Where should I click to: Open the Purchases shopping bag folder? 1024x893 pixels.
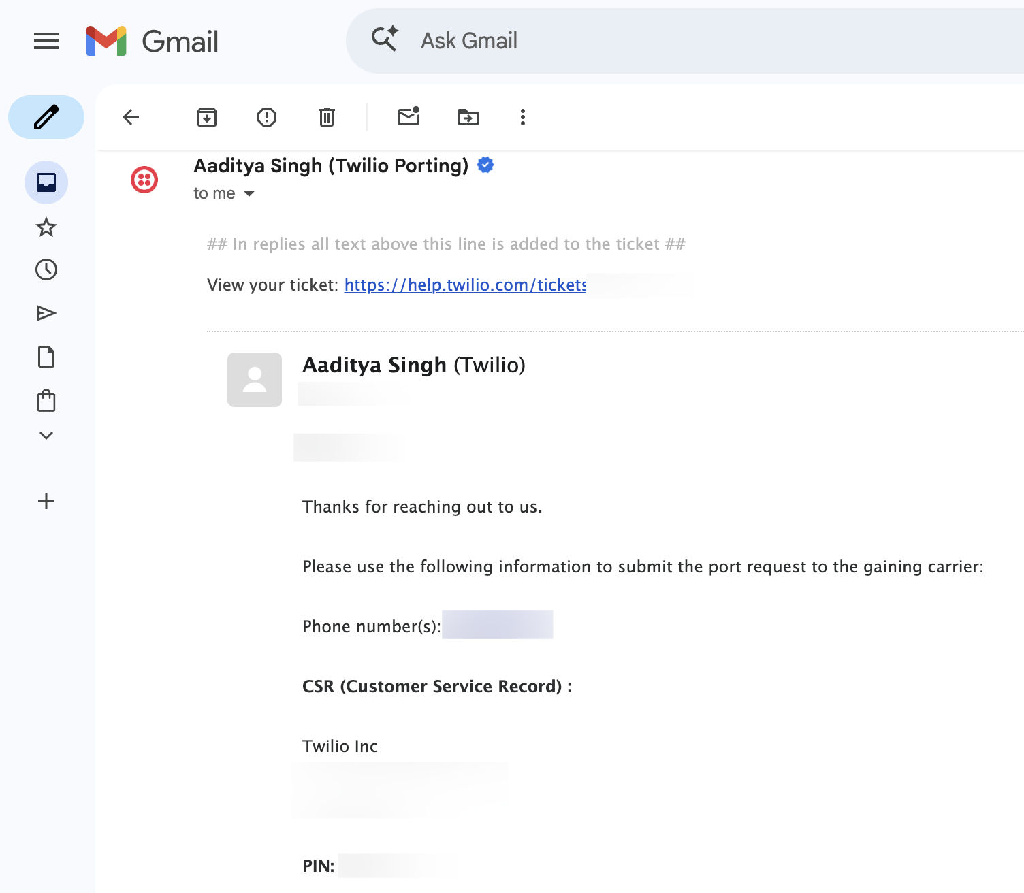[46, 400]
